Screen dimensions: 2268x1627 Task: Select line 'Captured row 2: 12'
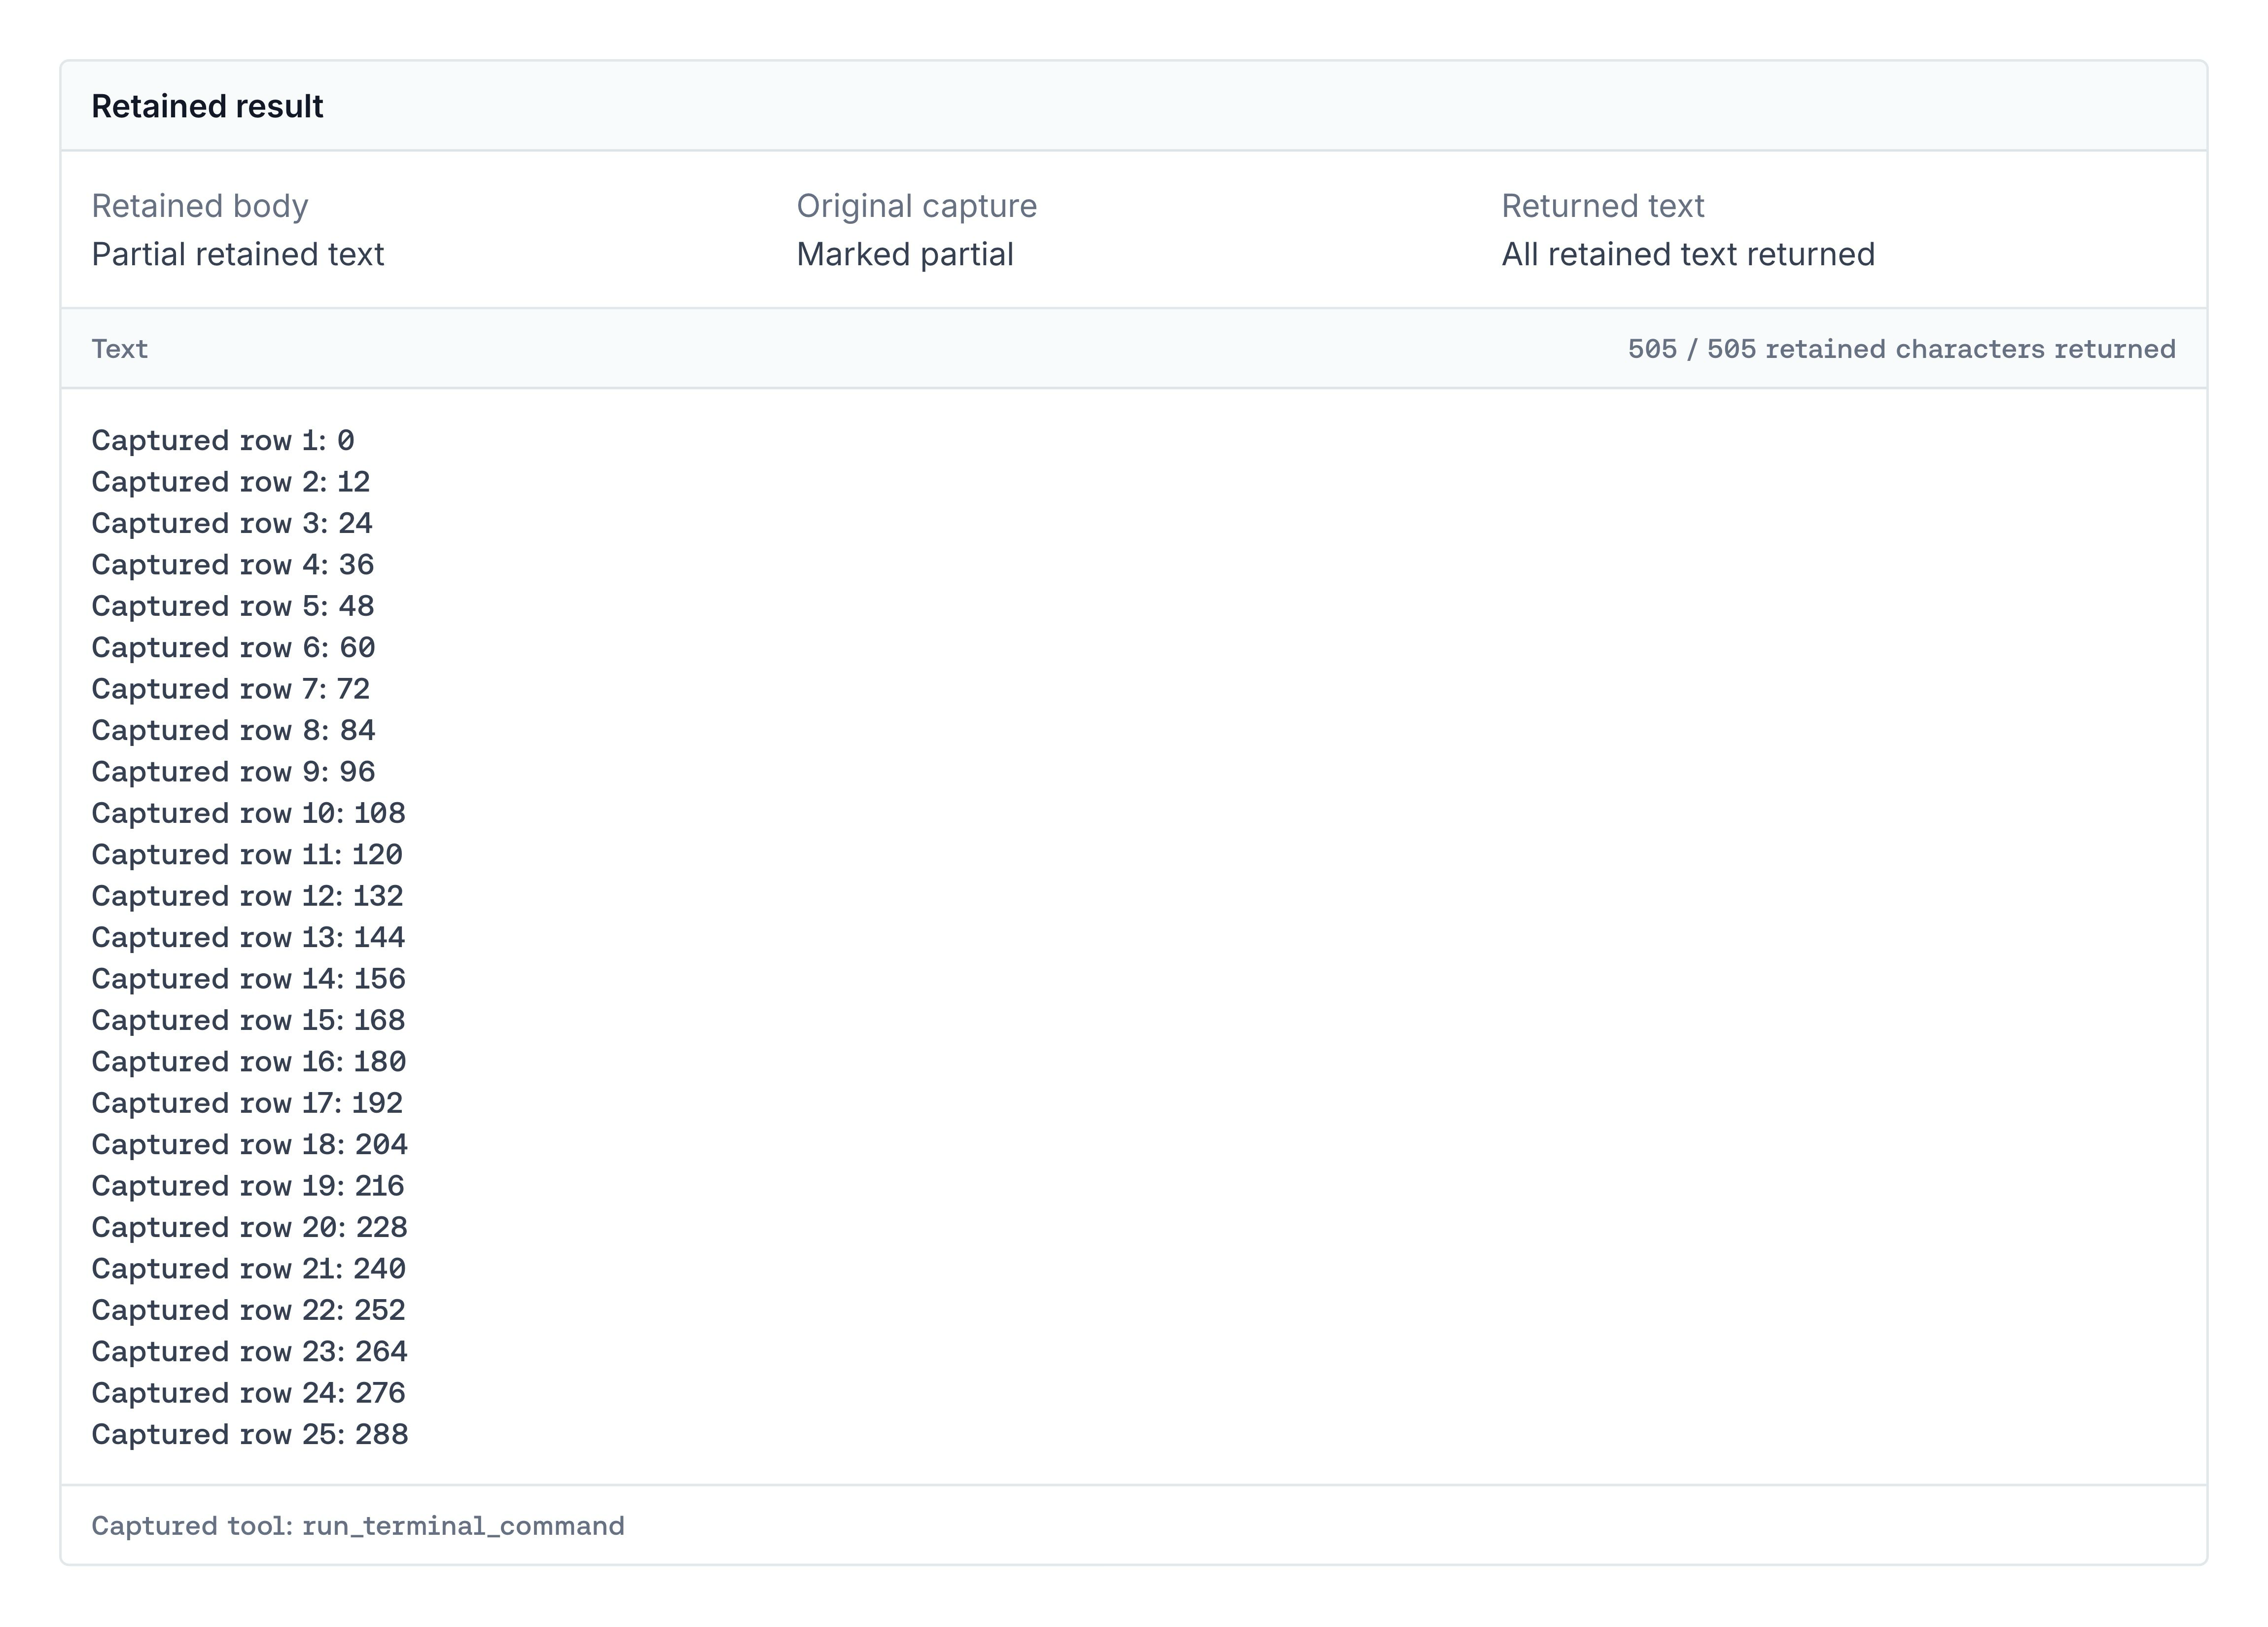(x=231, y=482)
